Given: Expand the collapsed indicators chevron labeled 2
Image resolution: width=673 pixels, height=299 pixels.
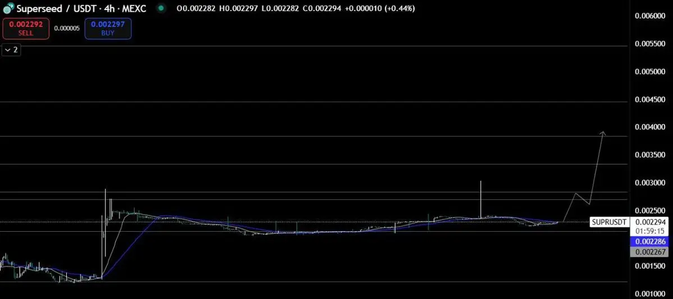Looking at the screenshot, I should 11,50.
